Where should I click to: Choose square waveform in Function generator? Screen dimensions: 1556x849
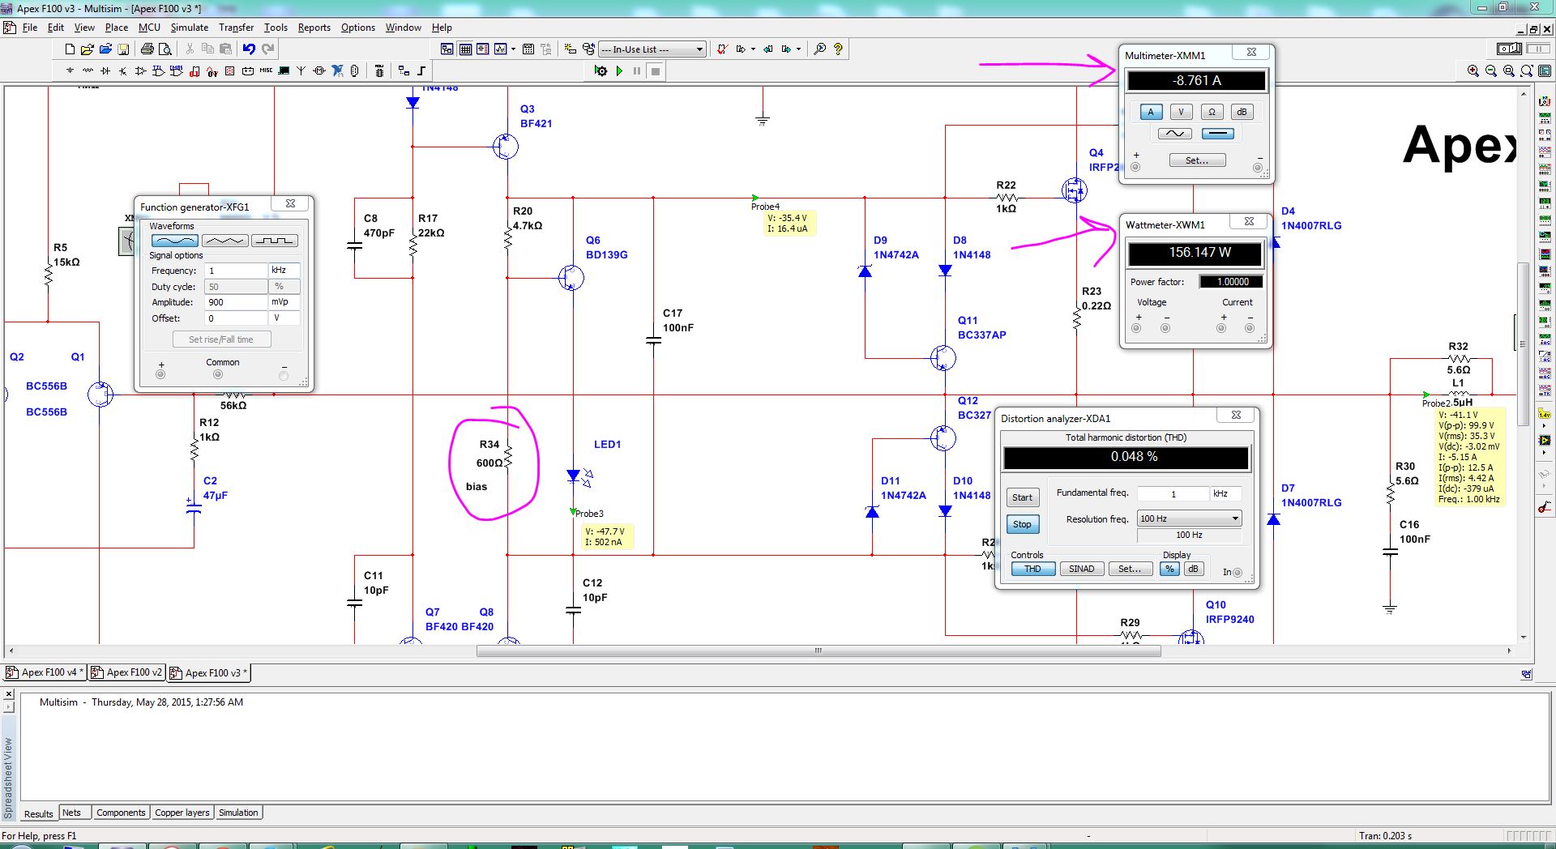coord(274,241)
